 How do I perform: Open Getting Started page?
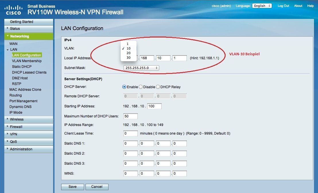pos(29,22)
